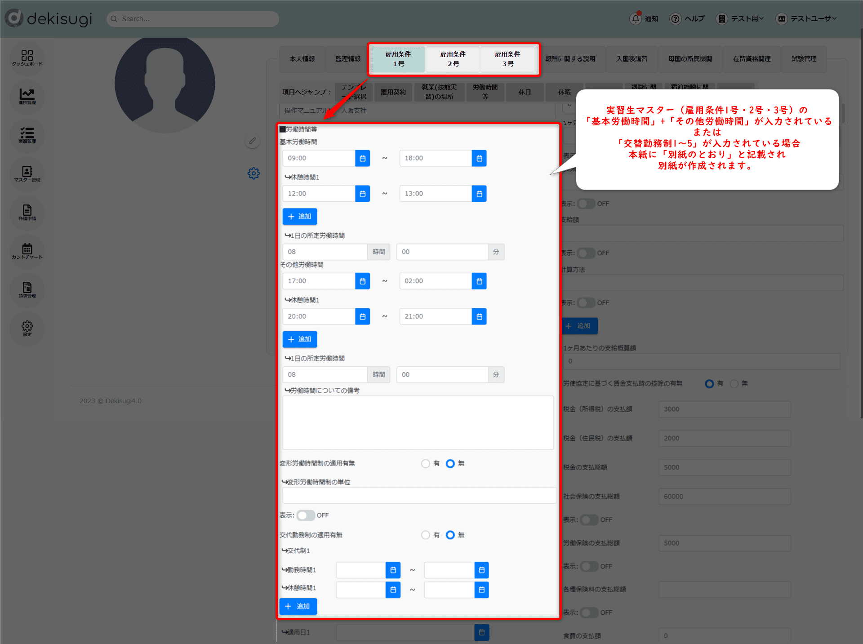Switch to 雇用条件2号 tab
The height and width of the screenshot is (644, 863).
(453, 59)
